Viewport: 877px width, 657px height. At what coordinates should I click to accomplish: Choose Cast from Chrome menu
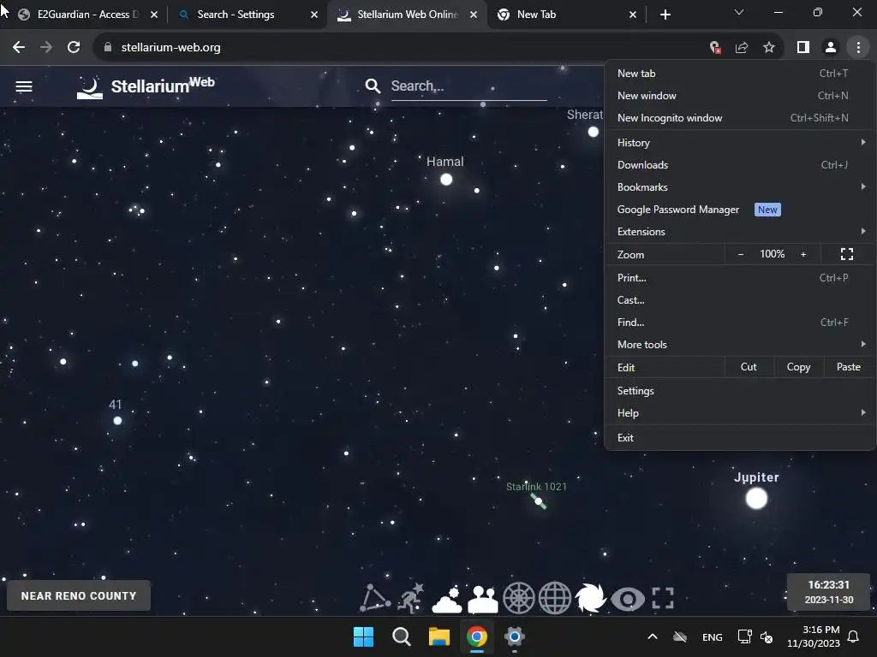tap(740, 300)
